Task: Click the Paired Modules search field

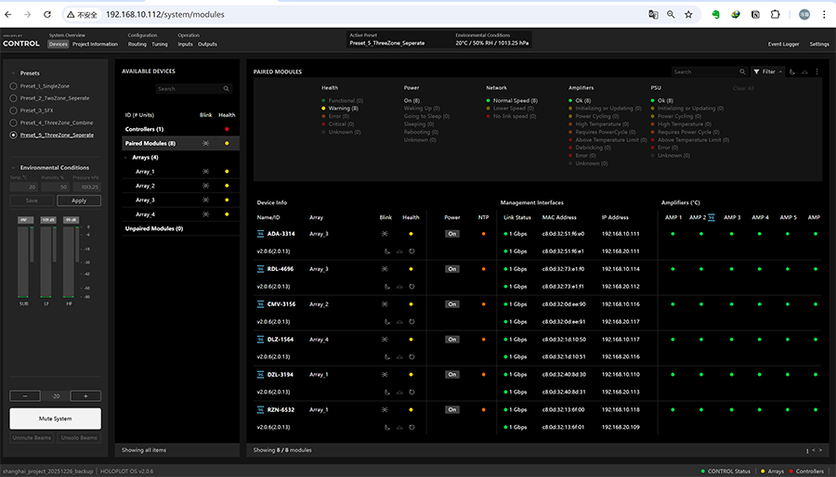Action: tap(706, 71)
